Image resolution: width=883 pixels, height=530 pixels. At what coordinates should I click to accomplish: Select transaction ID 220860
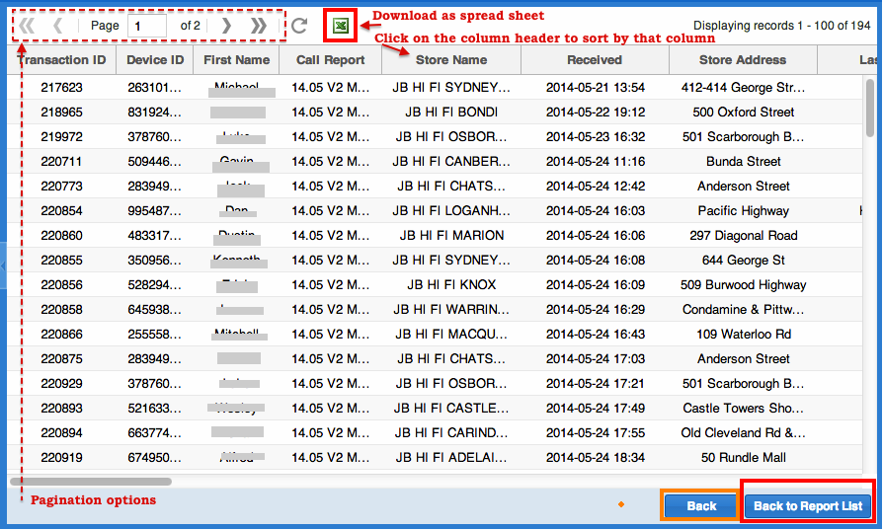(x=61, y=236)
